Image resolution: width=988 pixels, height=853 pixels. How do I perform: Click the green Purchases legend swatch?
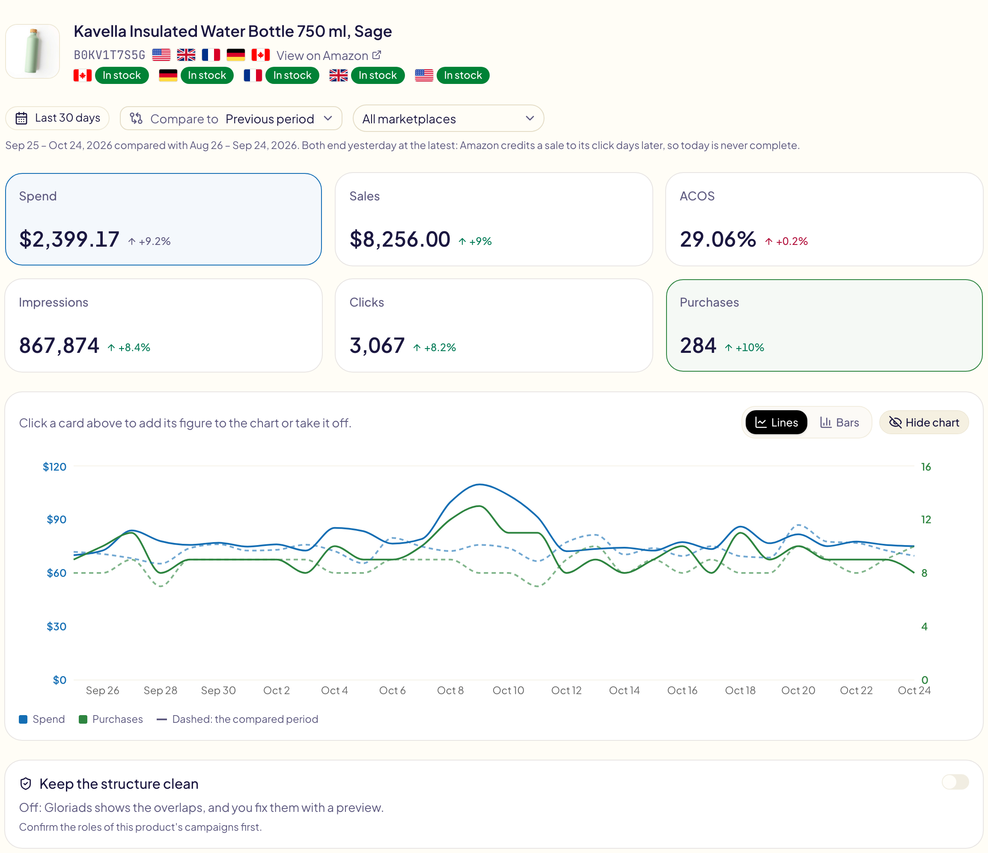[x=83, y=719]
